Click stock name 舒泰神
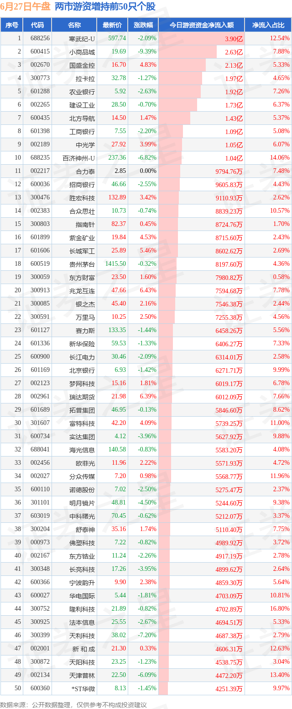292x709 pixels. pos(85,529)
